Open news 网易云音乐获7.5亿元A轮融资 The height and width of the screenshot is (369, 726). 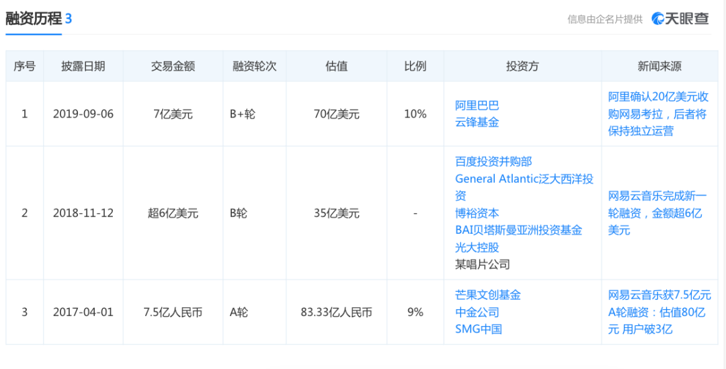click(659, 312)
